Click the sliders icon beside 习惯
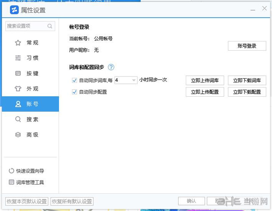 pos(18,58)
